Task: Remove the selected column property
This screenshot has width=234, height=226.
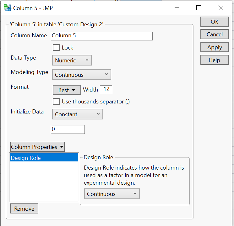Action: pyautogui.click(x=24, y=209)
